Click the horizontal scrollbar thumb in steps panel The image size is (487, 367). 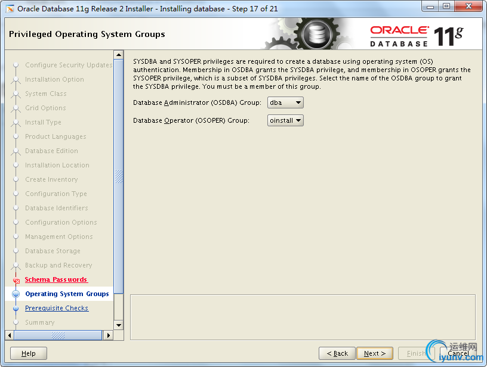pos(58,335)
